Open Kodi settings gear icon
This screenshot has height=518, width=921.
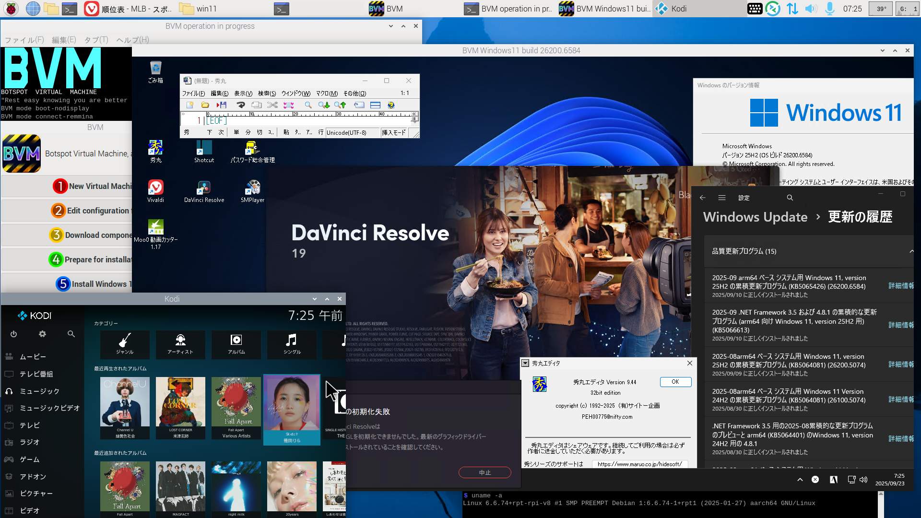click(42, 334)
